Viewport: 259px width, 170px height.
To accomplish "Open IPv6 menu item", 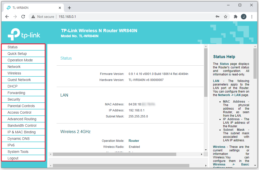I will tap(23, 145).
